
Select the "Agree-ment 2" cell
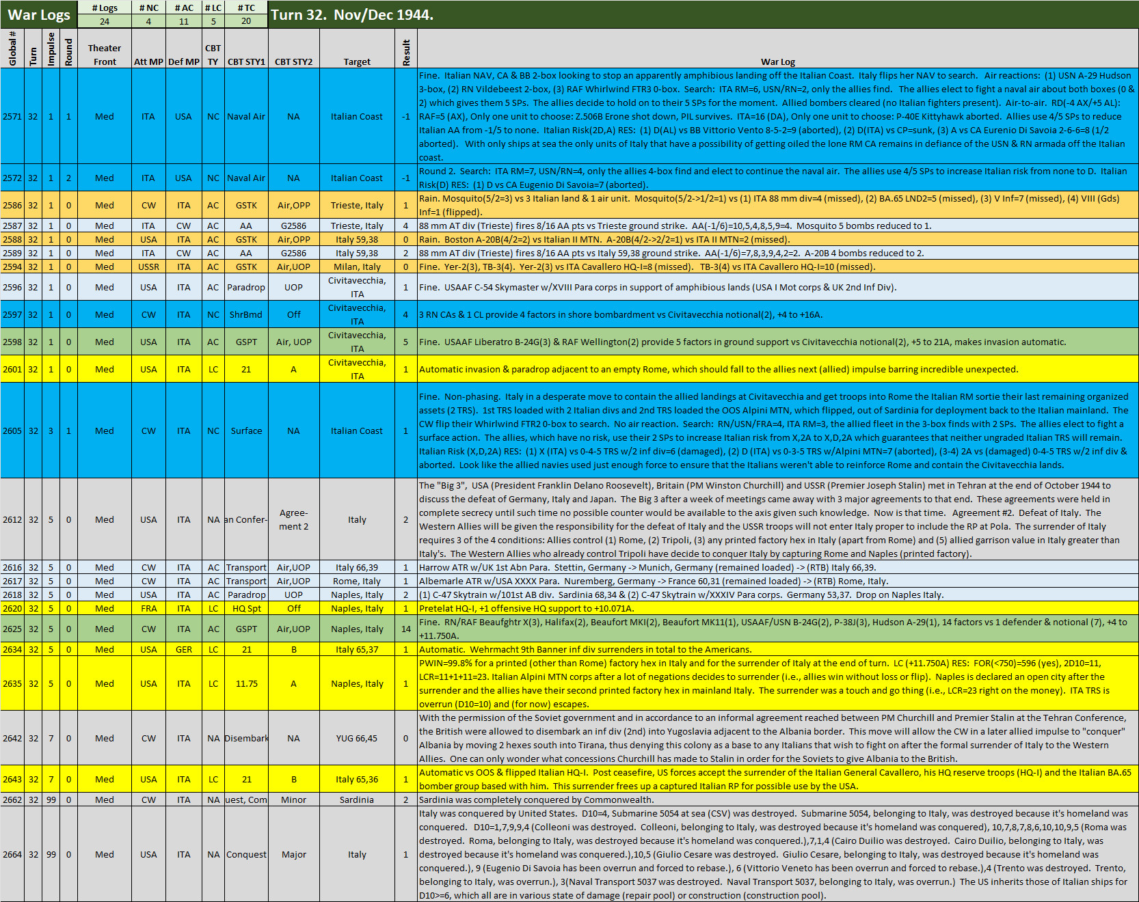pyautogui.click(x=293, y=519)
